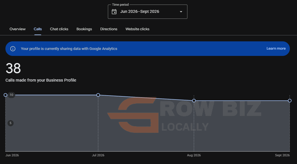Image resolution: width=297 pixels, height=164 pixels.
Task: Click the Jul 2026 chart data point
Action: coord(98,95)
